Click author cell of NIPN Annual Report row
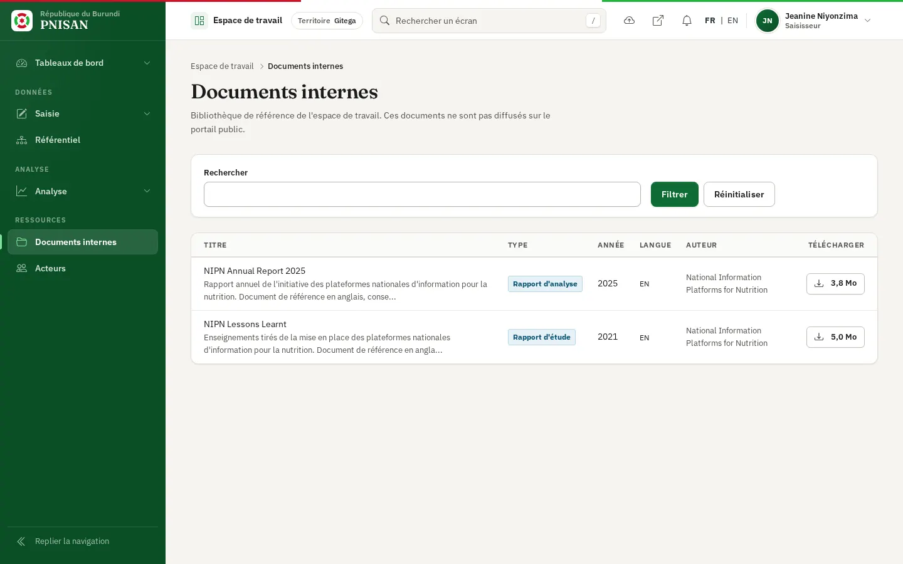Image resolution: width=903 pixels, height=564 pixels. click(727, 284)
